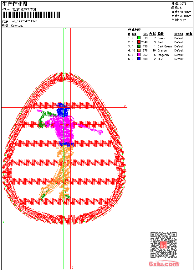Screen dimensions: 194x270
Task: Choose the Magenta color swatch
Action: 139,55
